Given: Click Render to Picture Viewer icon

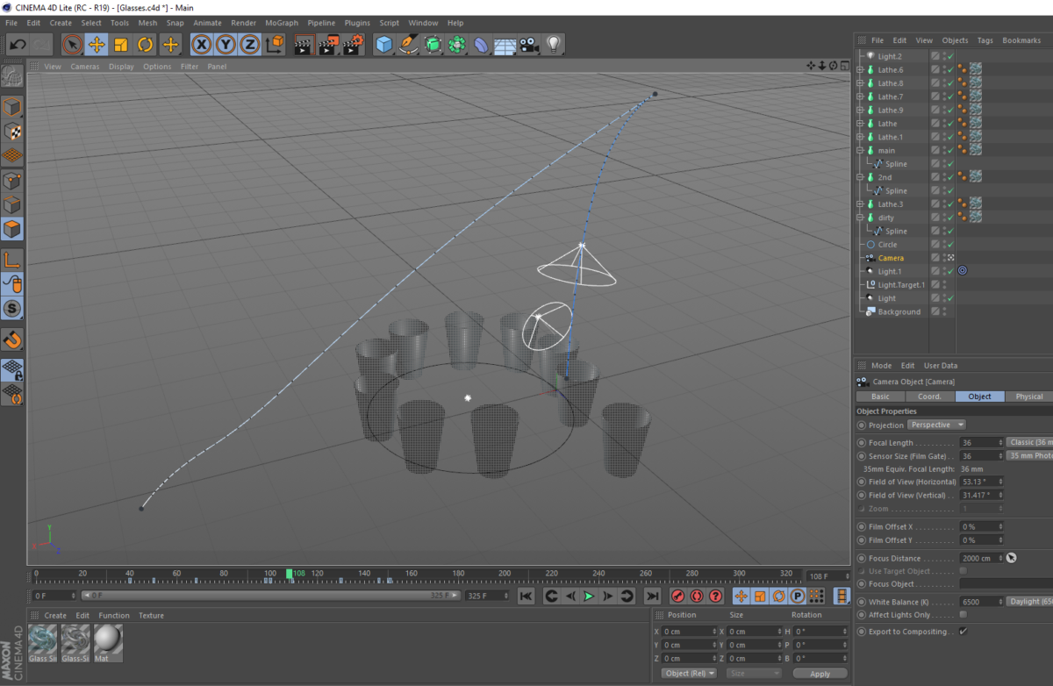Looking at the screenshot, I should tap(328, 44).
